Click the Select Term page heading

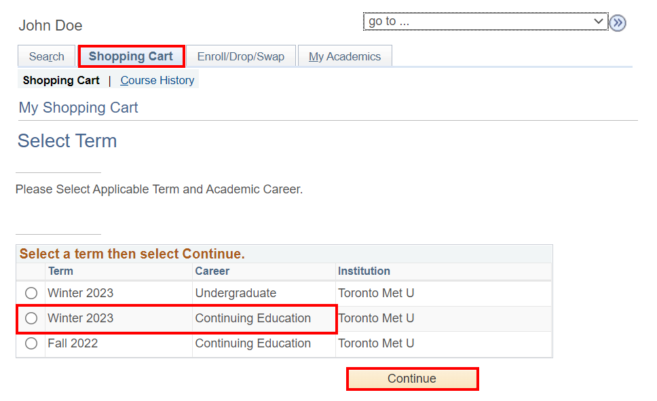(x=67, y=141)
